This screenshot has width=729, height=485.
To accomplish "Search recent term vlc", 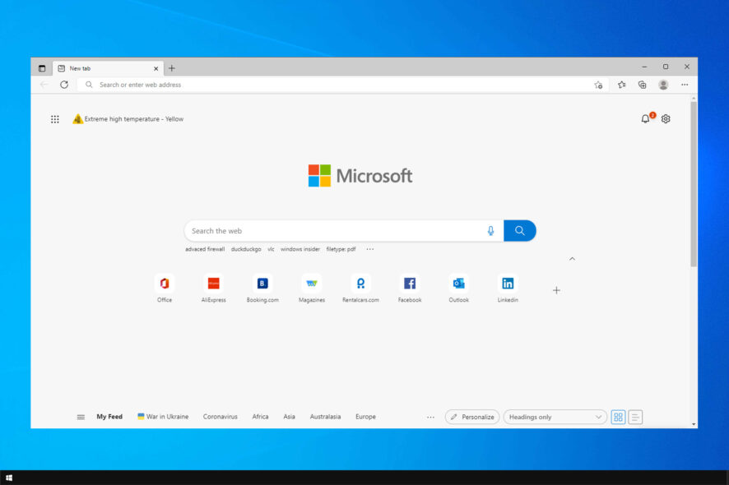I will point(271,249).
